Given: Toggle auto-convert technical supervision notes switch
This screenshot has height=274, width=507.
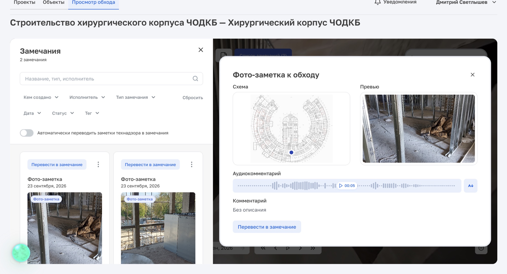Looking at the screenshot, I should point(27,133).
